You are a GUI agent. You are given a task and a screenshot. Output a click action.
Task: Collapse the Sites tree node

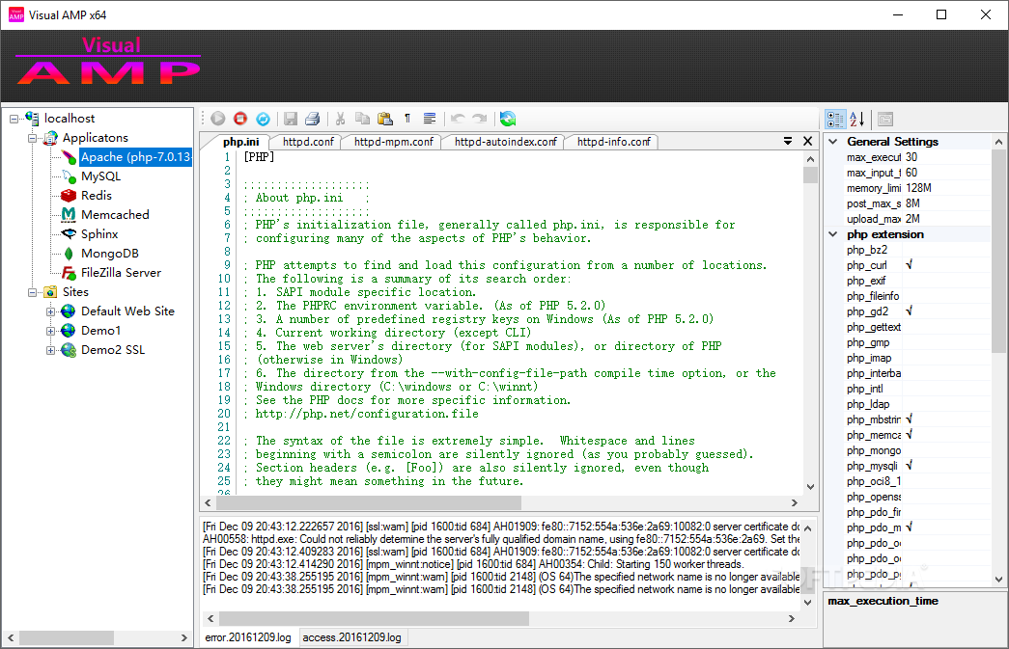(x=32, y=292)
